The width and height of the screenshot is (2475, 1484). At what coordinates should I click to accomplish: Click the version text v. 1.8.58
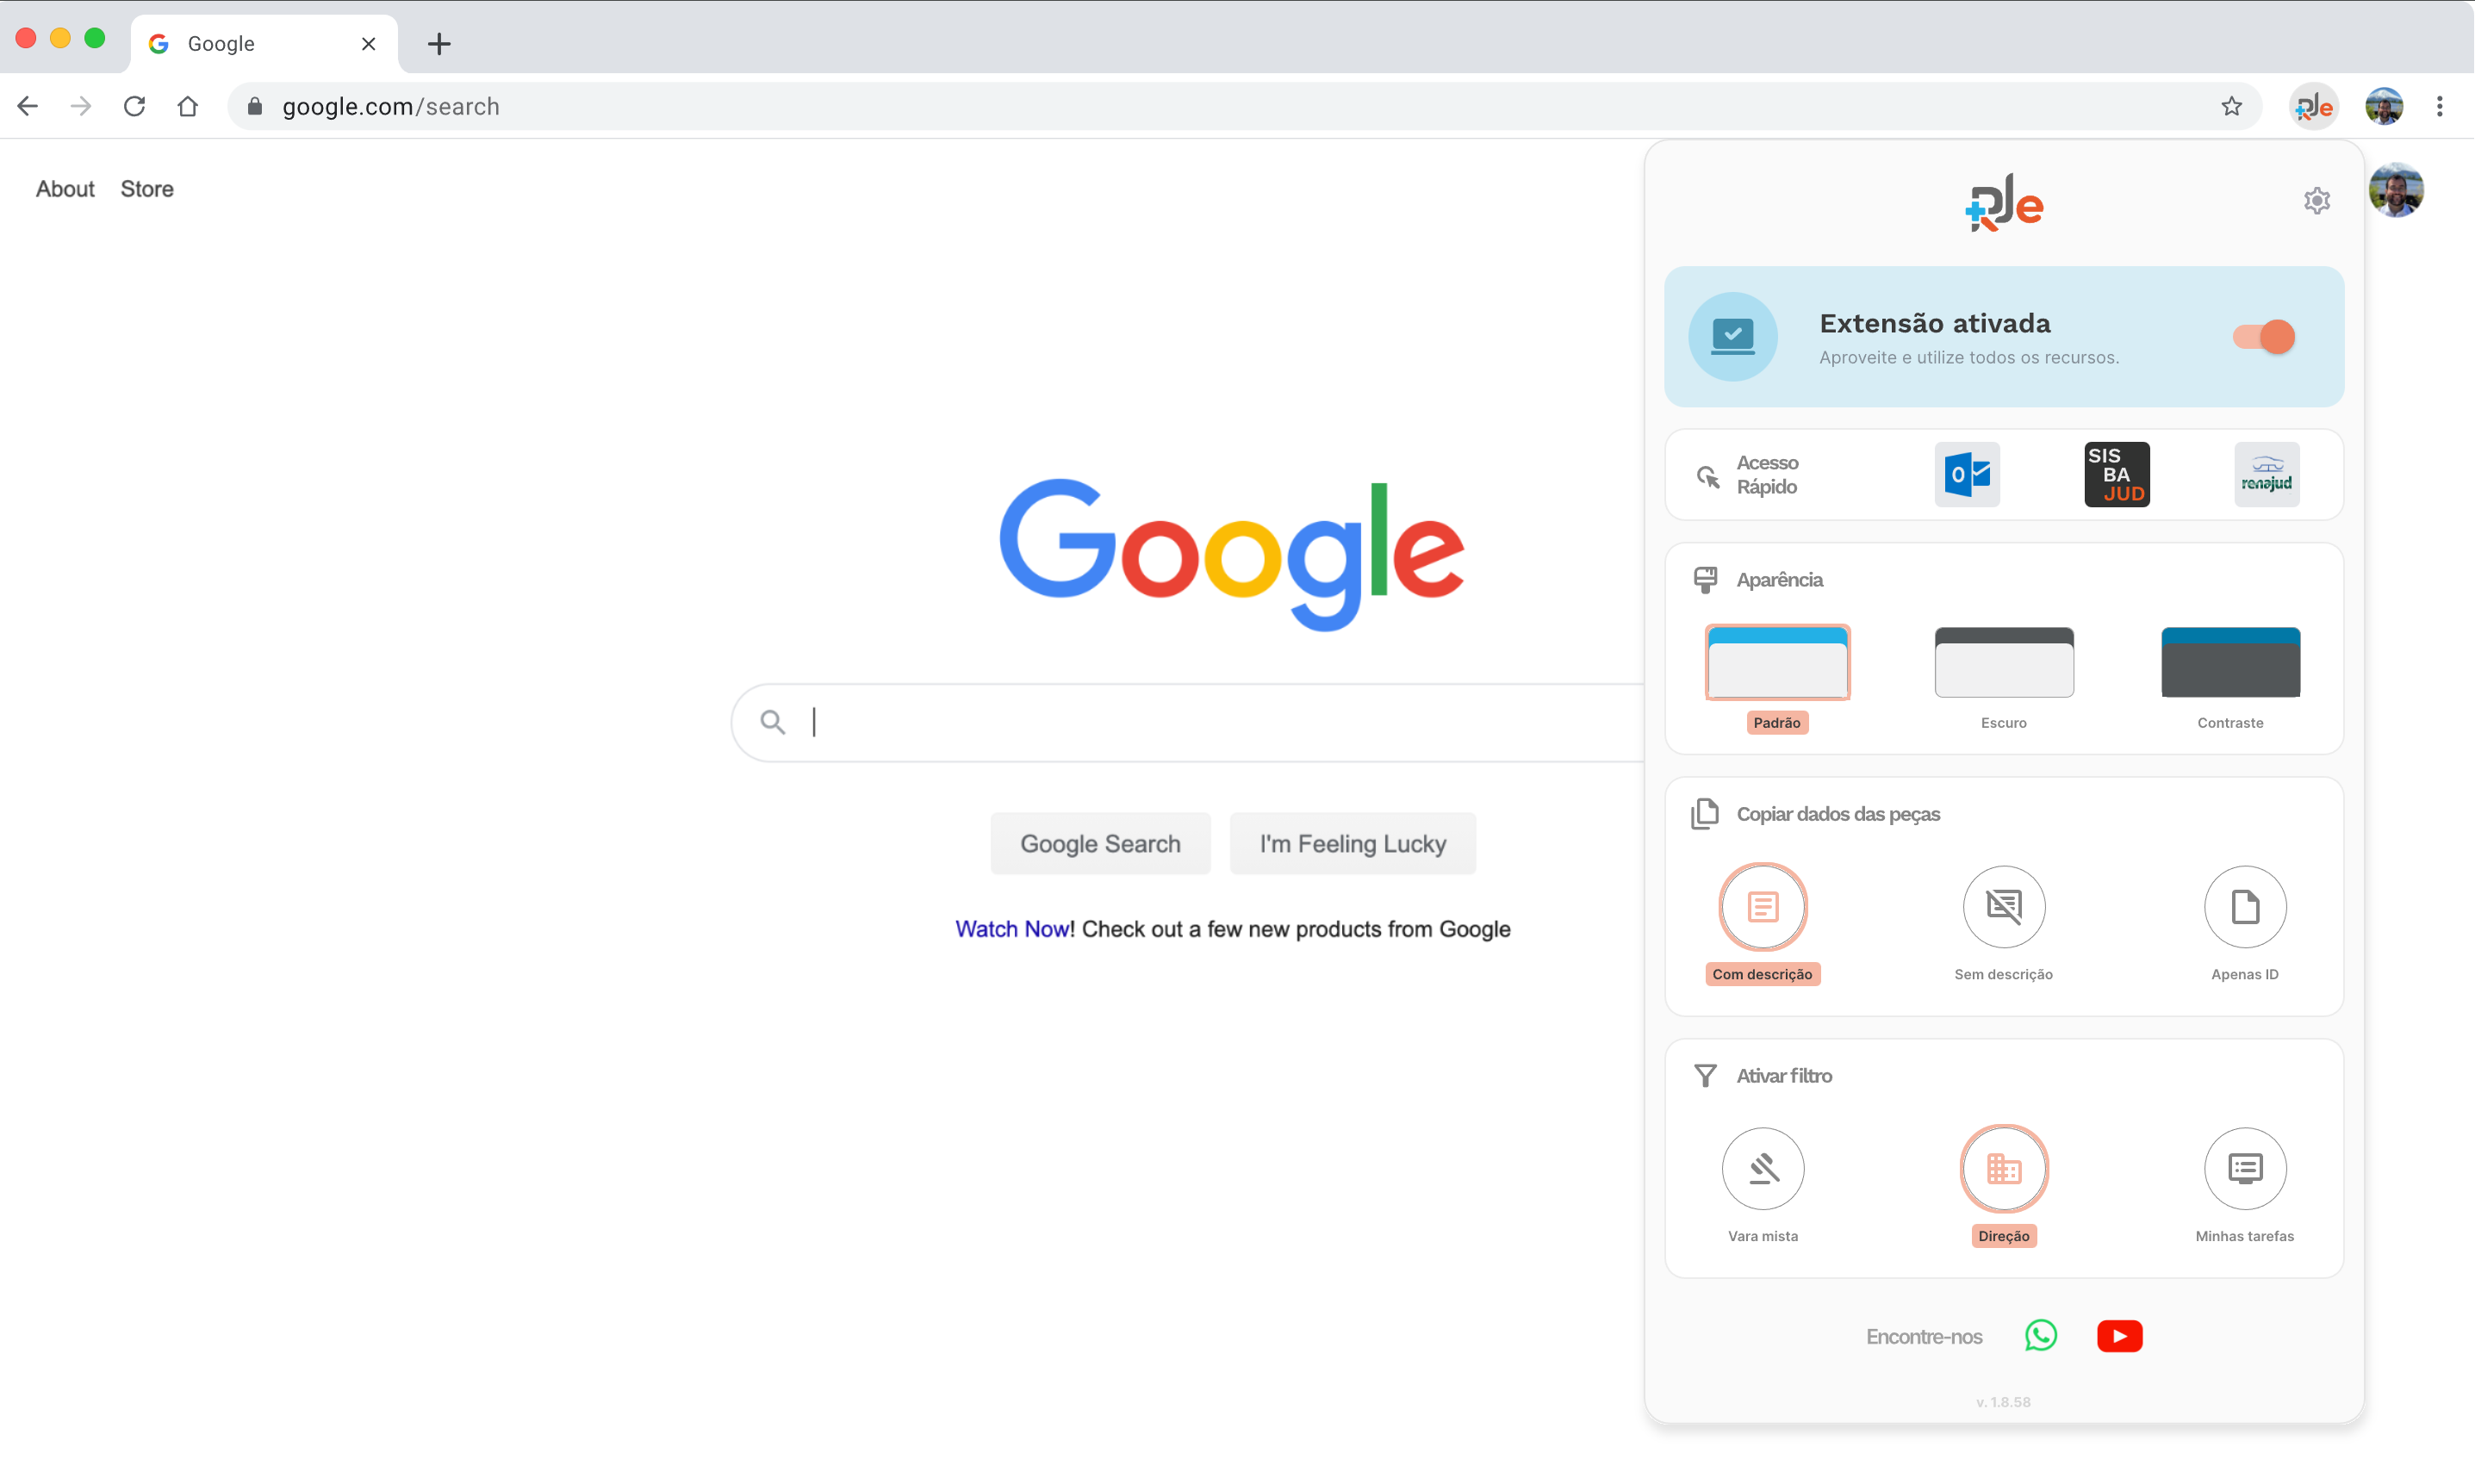click(x=2003, y=1402)
